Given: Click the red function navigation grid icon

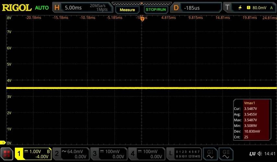Looking at the screenshot, I should pyautogui.click(x=7, y=154).
